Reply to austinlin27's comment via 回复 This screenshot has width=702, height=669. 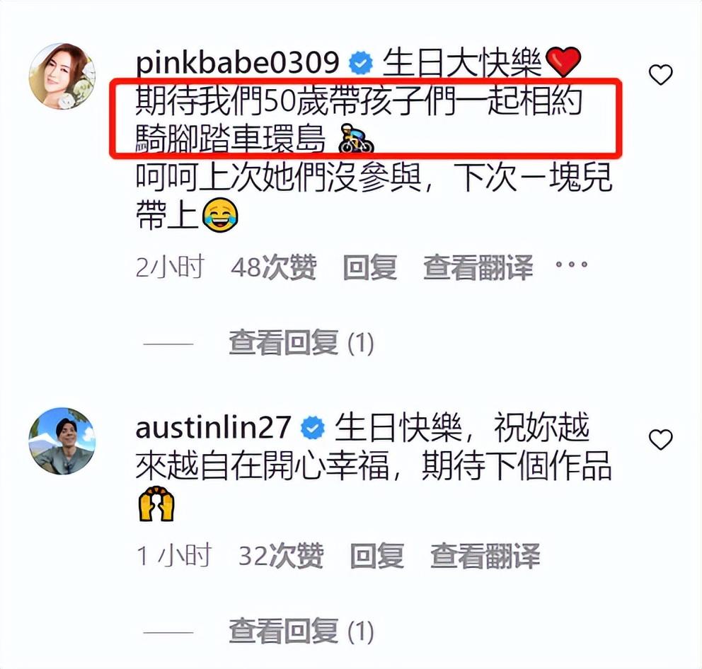click(376, 556)
